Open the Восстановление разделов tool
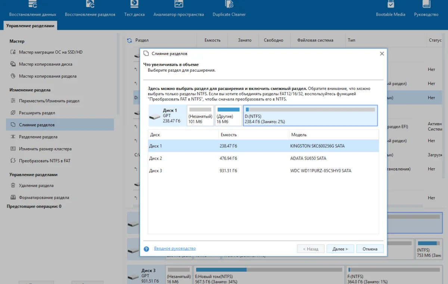Viewport: 448px width, 284px height. pos(90,9)
